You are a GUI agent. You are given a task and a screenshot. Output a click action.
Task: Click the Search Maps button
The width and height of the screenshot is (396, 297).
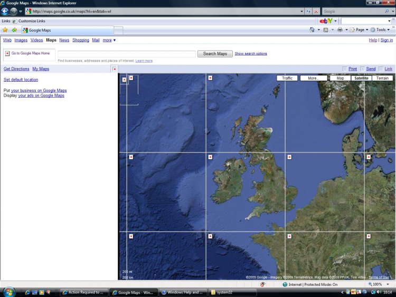tap(215, 54)
